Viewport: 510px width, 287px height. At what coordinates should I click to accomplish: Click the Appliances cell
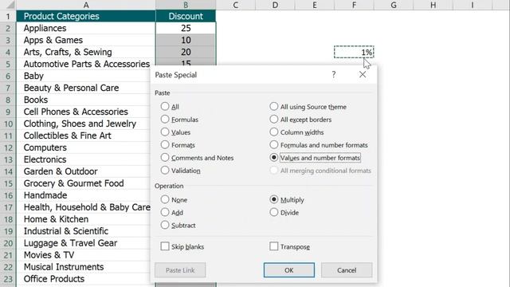tap(86, 29)
